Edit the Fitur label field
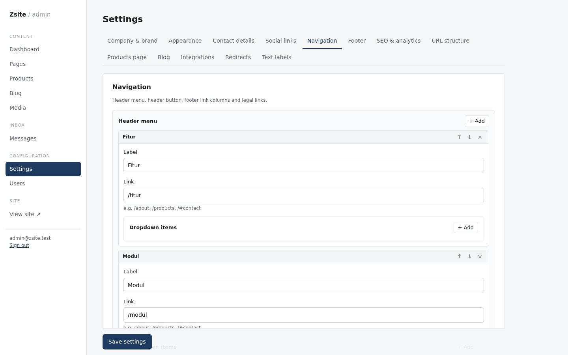The height and width of the screenshot is (355, 568). (304, 165)
